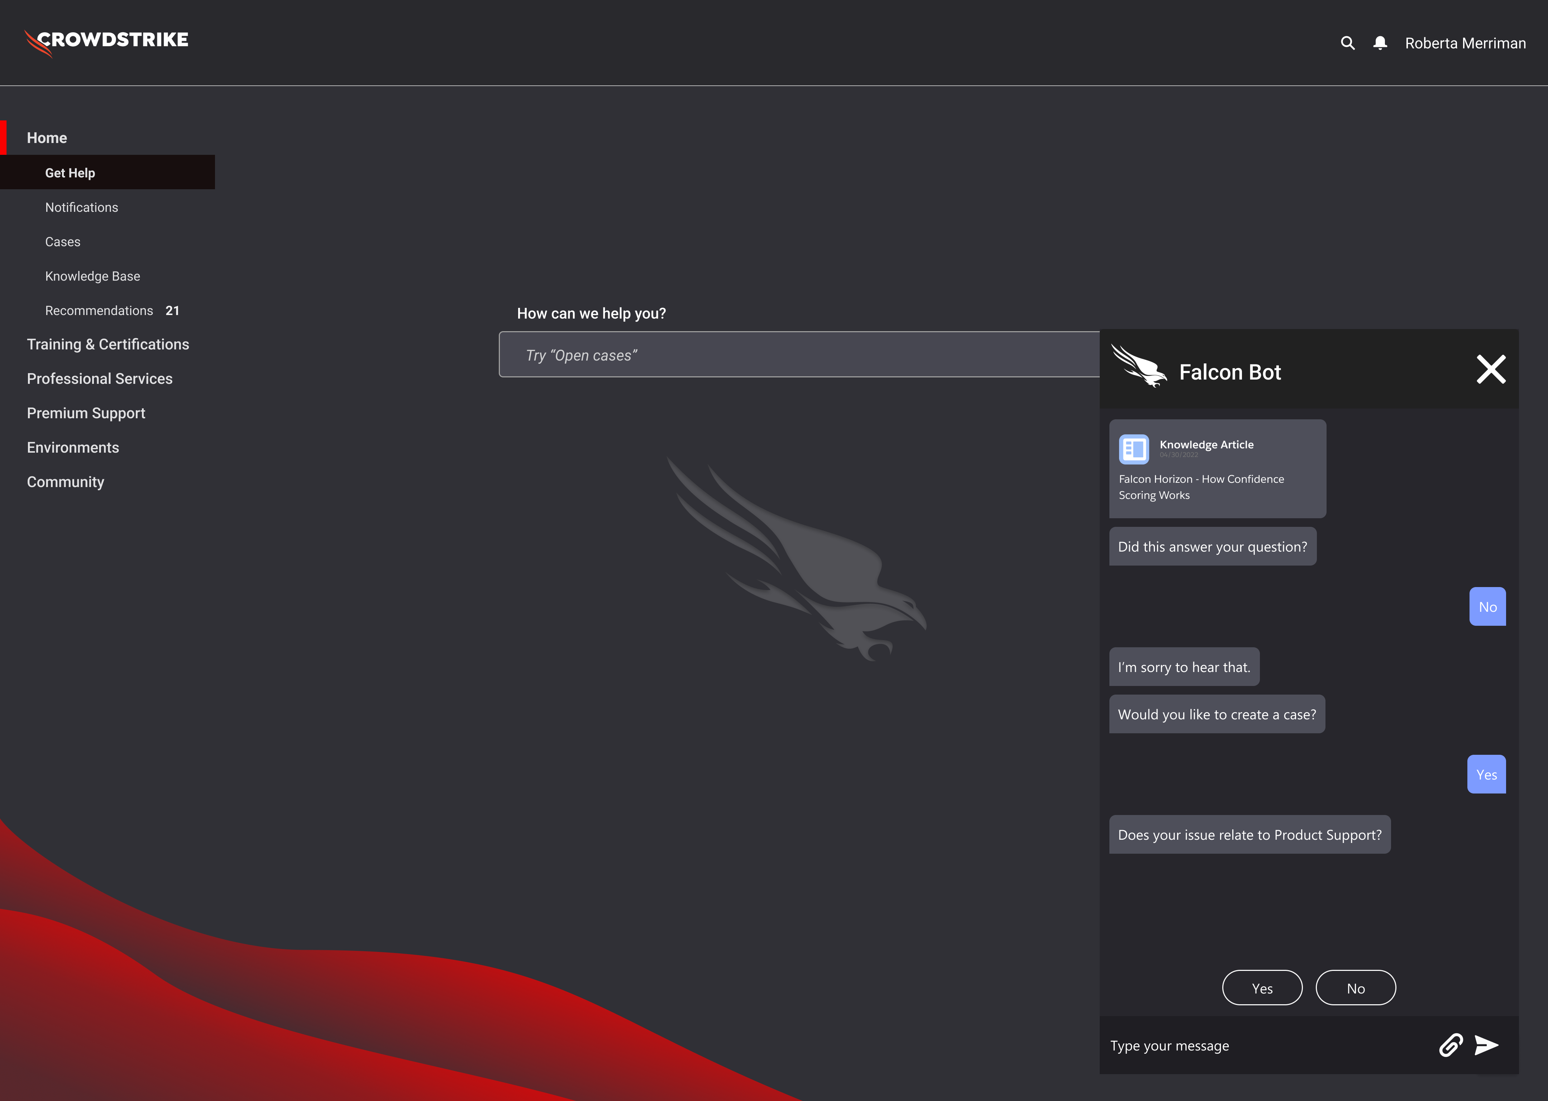This screenshot has width=1548, height=1101.
Task: Close the Falcon Bot chat panel
Action: [1491, 370]
